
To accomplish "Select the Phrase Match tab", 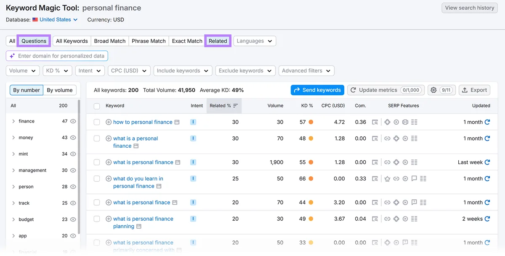I will point(149,41).
